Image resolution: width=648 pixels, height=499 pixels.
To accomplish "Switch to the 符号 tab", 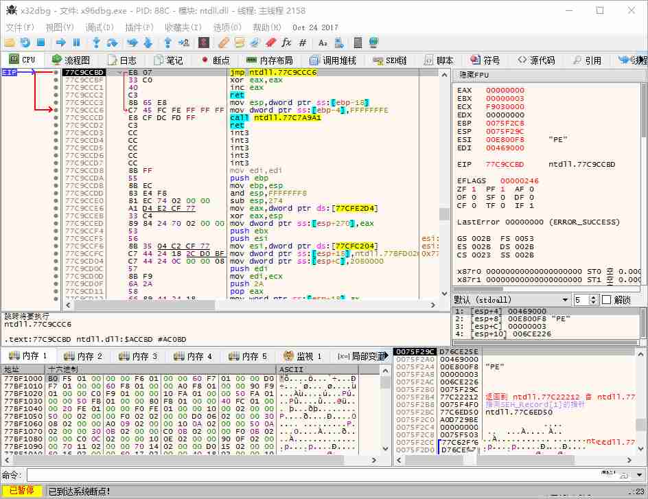I will pyautogui.click(x=485, y=60).
